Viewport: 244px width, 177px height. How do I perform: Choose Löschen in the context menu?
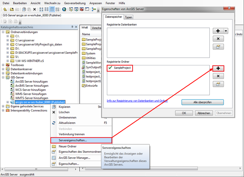[x=76, y=112]
